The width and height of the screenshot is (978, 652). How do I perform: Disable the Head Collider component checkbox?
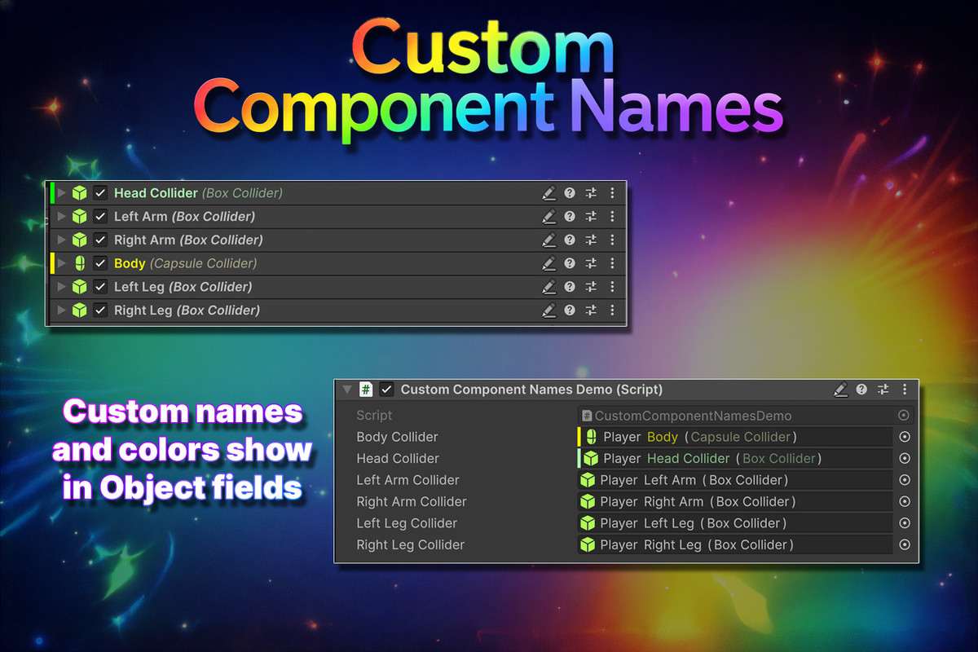coord(99,193)
